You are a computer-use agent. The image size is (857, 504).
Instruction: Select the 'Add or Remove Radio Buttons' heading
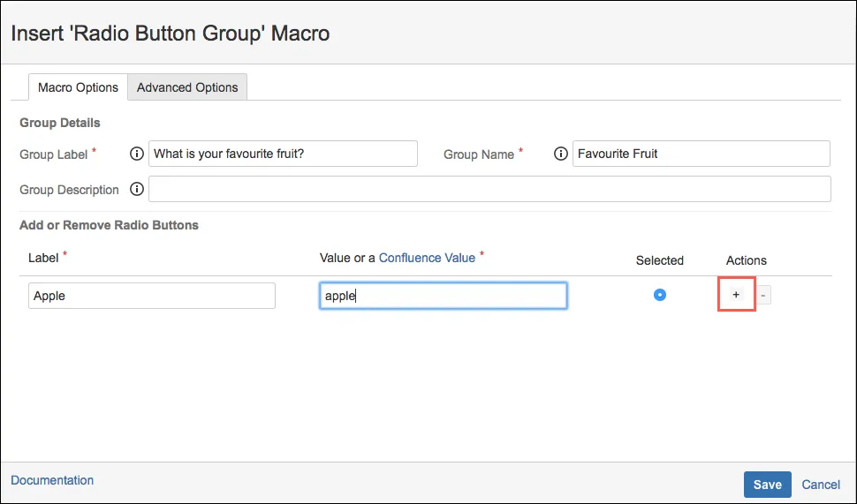[x=110, y=225]
